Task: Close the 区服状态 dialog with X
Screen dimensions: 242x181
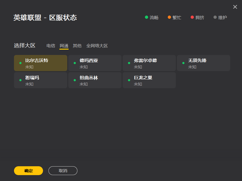Action: pos(235,7)
